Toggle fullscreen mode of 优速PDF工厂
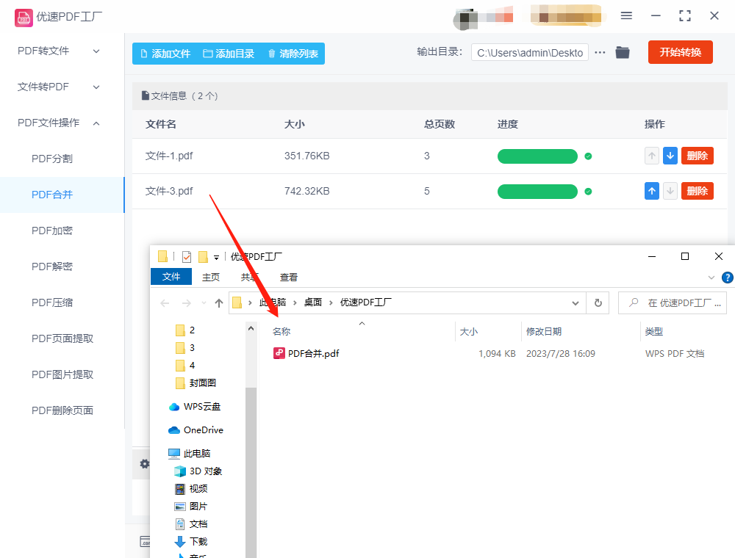735x558 pixels. [685, 16]
